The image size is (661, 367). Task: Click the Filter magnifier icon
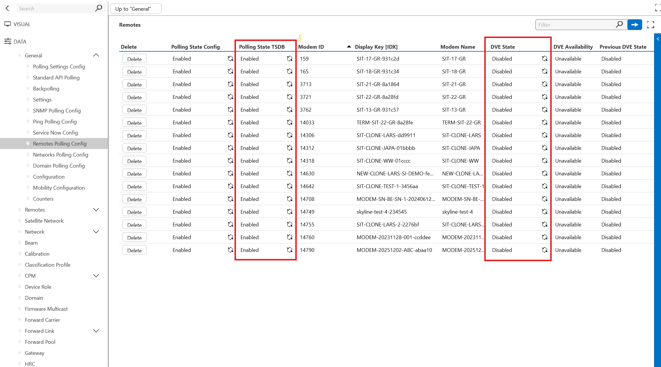point(619,25)
